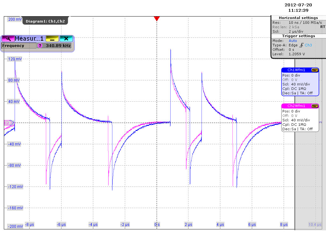Click the Auto trigger mode value
326x244 pixels.
click(293, 41)
